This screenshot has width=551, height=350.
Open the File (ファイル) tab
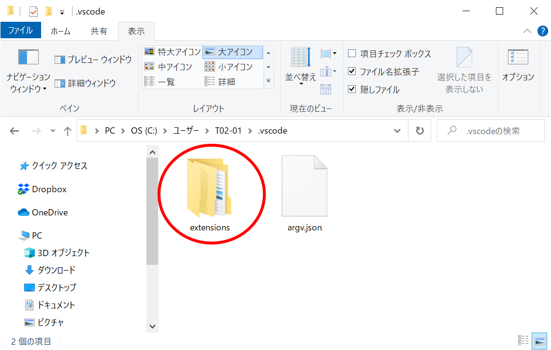pos(20,30)
